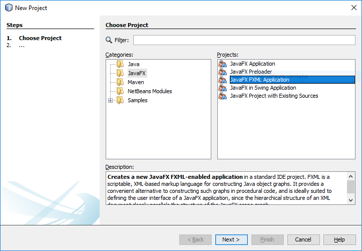Viewport: 362px width, 251px height.
Task: Click the JavaFX Project with Existing Sources icon
Action: (223, 96)
